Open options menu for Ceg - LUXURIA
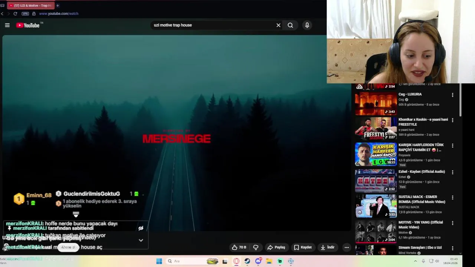 point(452,95)
